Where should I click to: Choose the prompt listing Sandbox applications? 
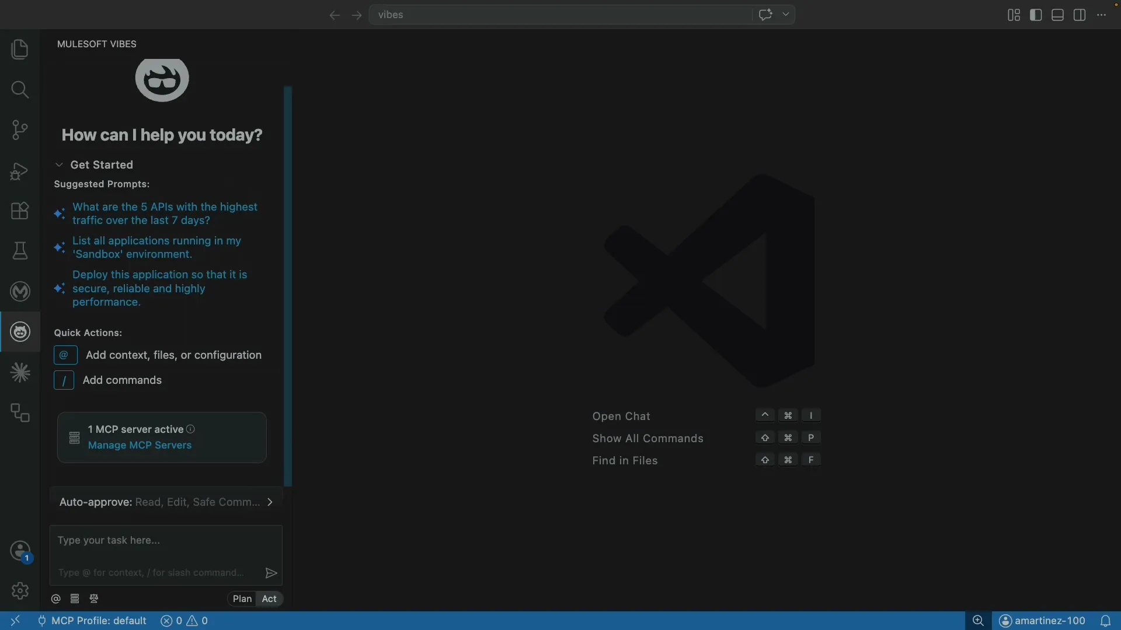point(156,247)
